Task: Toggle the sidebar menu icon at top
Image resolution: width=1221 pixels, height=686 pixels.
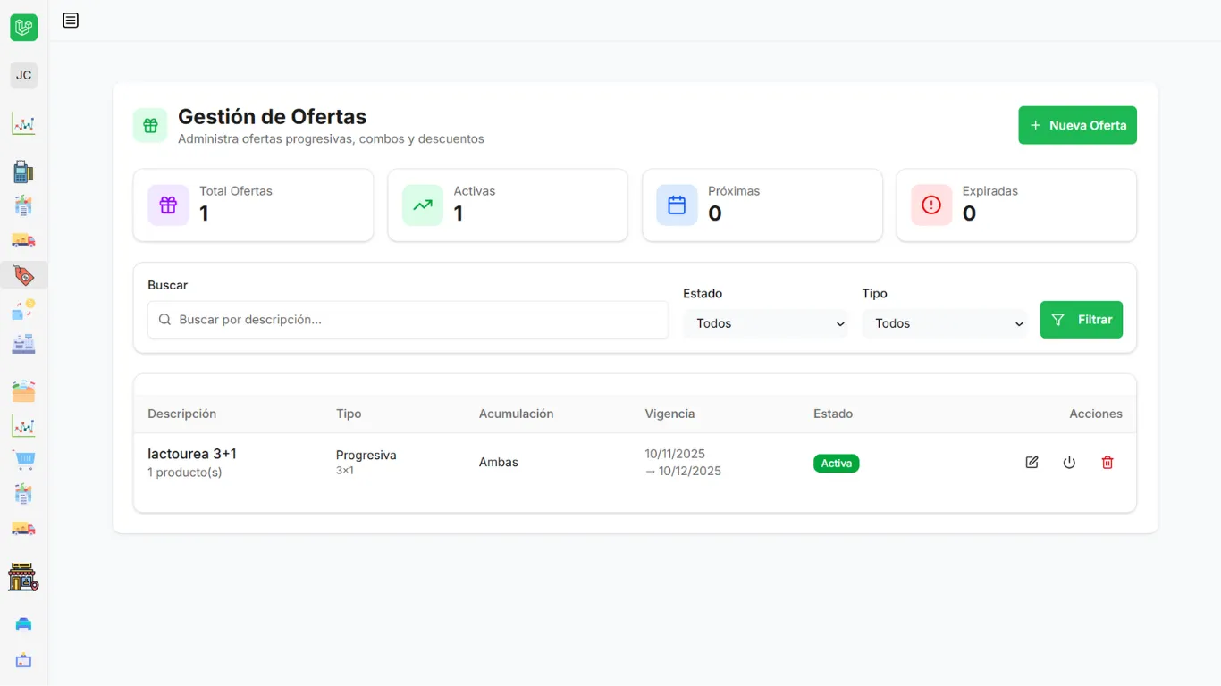Action: click(71, 21)
